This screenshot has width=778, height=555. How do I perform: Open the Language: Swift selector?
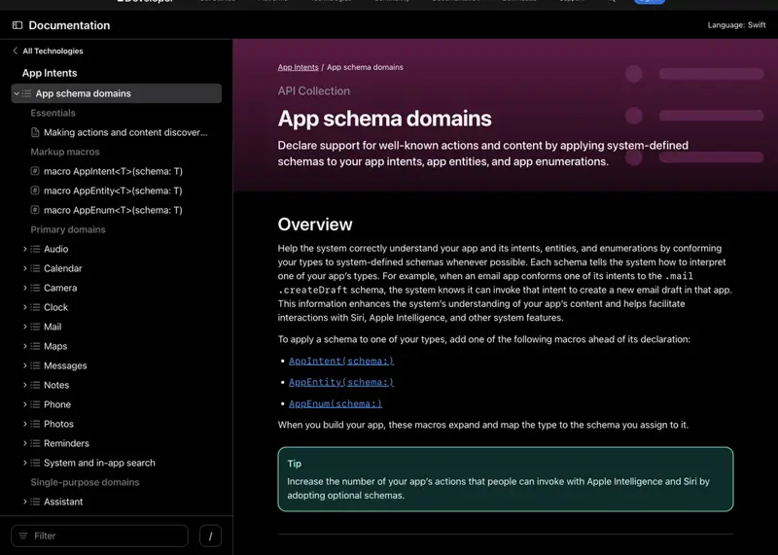pos(736,25)
